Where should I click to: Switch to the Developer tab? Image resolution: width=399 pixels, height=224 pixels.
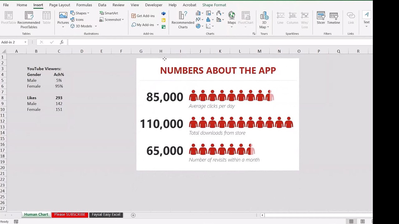pyautogui.click(x=154, y=5)
